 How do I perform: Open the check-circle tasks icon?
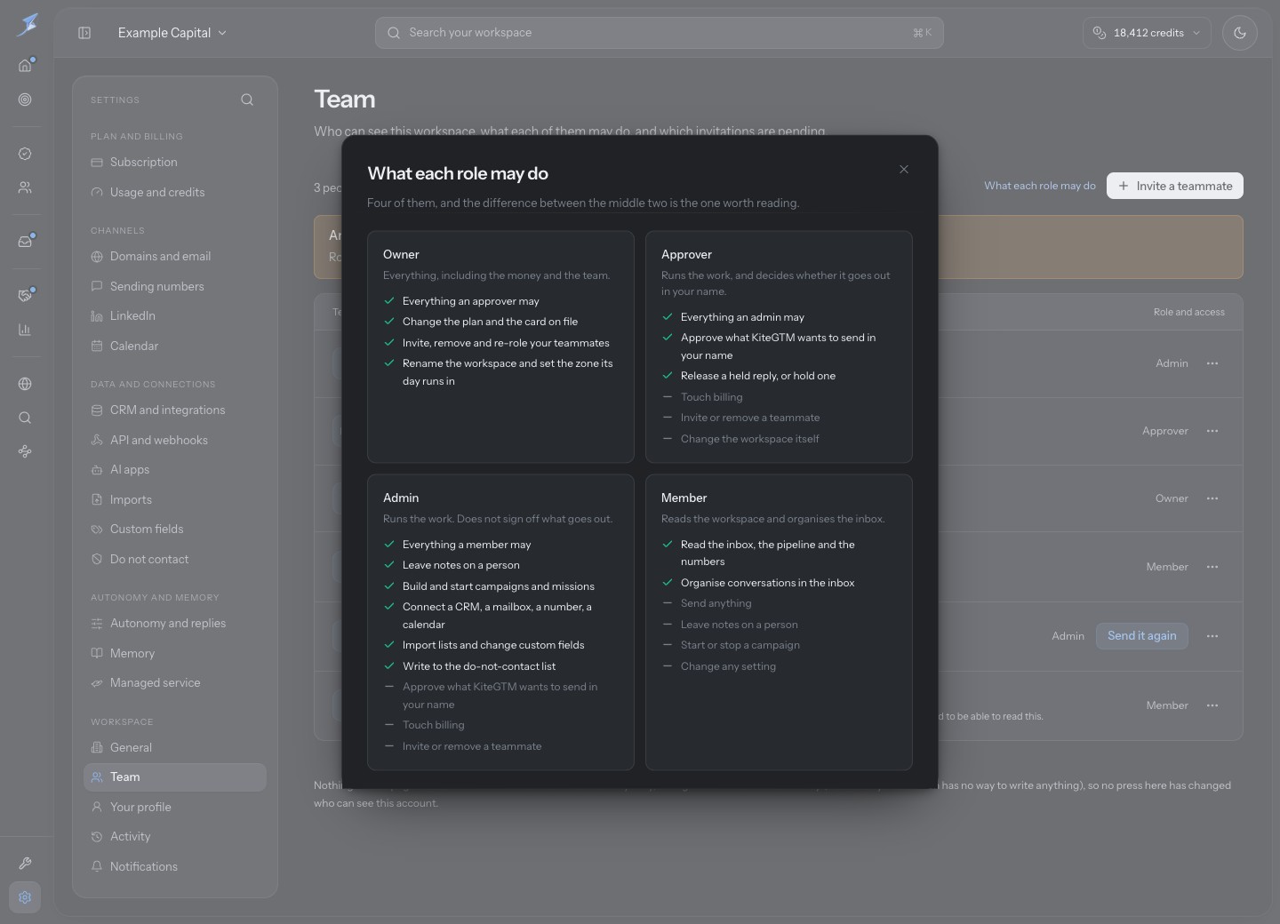(x=25, y=154)
